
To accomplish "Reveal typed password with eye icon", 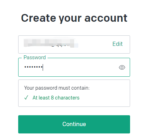I will [x=122, y=67].
